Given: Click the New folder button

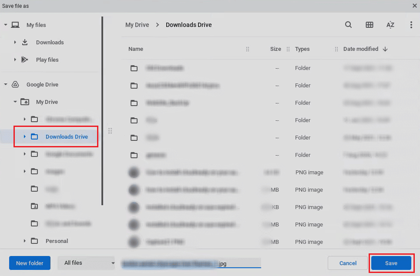Looking at the screenshot, I should (x=30, y=263).
